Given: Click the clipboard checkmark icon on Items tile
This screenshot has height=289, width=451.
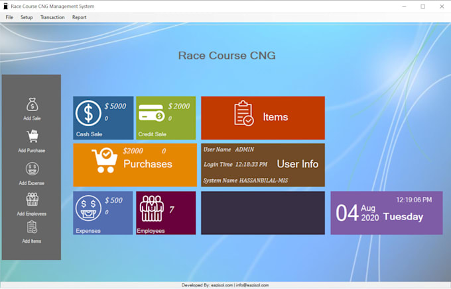Looking at the screenshot, I should (x=244, y=113).
